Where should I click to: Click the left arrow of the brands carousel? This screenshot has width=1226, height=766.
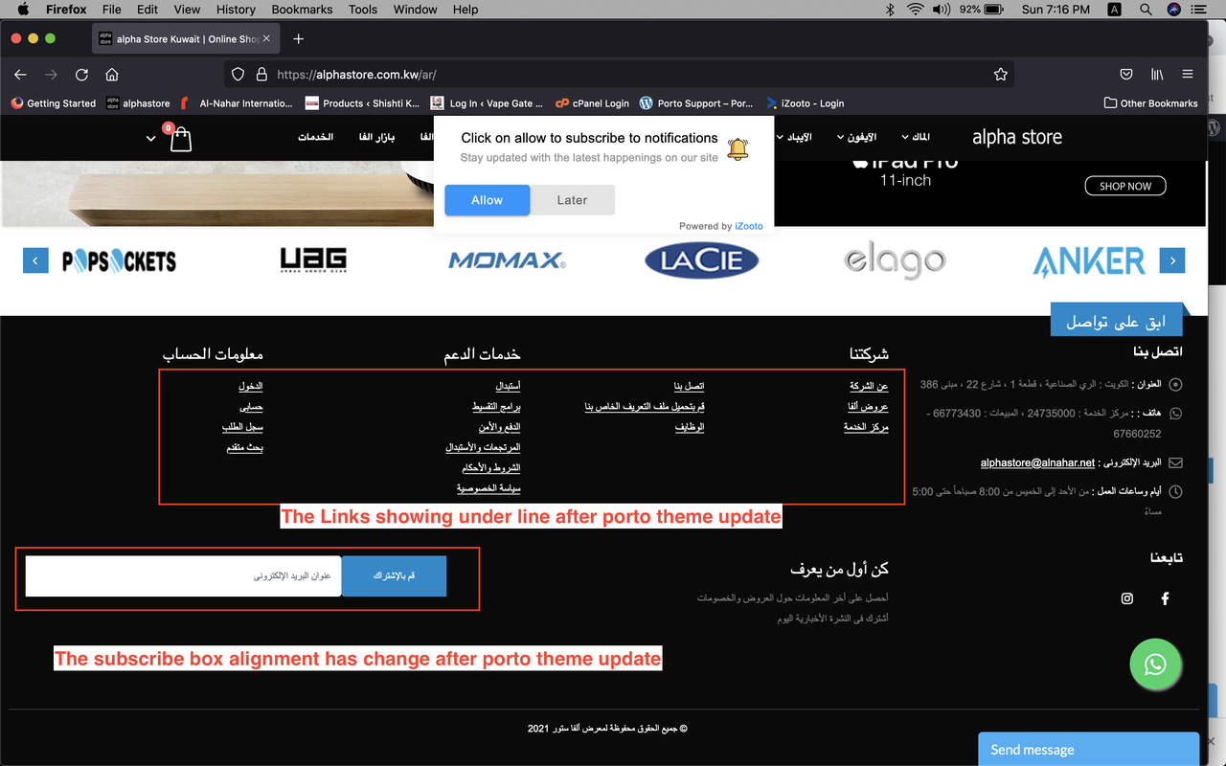pyautogui.click(x=35, y=259)
